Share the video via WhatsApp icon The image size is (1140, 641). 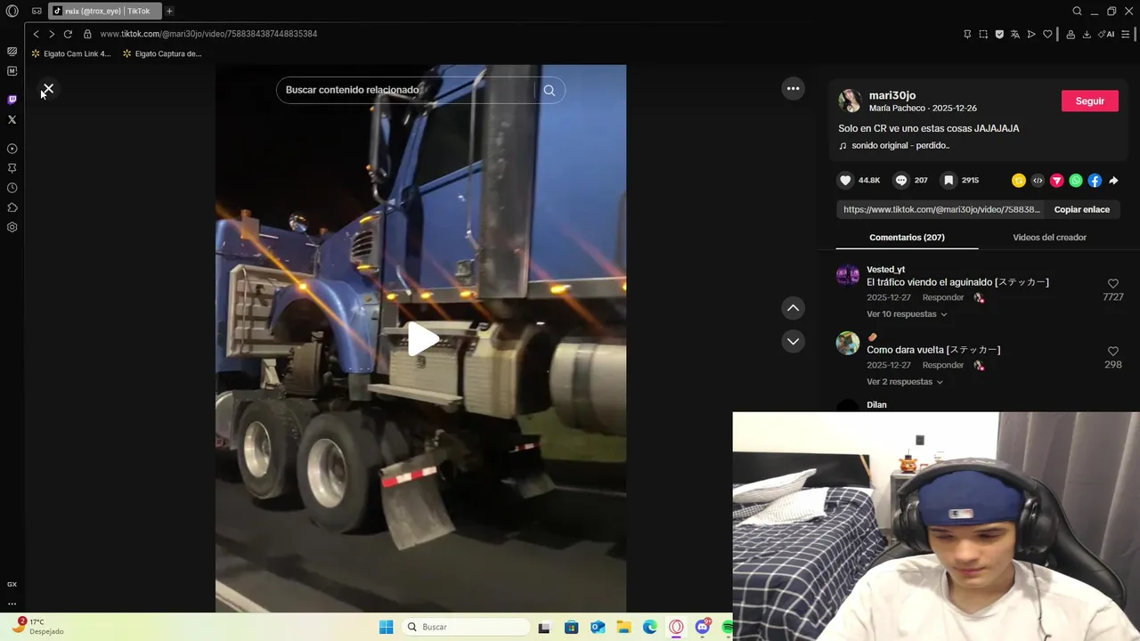[1076, 180]
